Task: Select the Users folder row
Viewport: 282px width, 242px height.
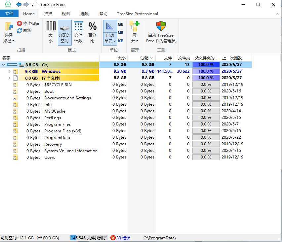Action: click(x=126, y=157)
